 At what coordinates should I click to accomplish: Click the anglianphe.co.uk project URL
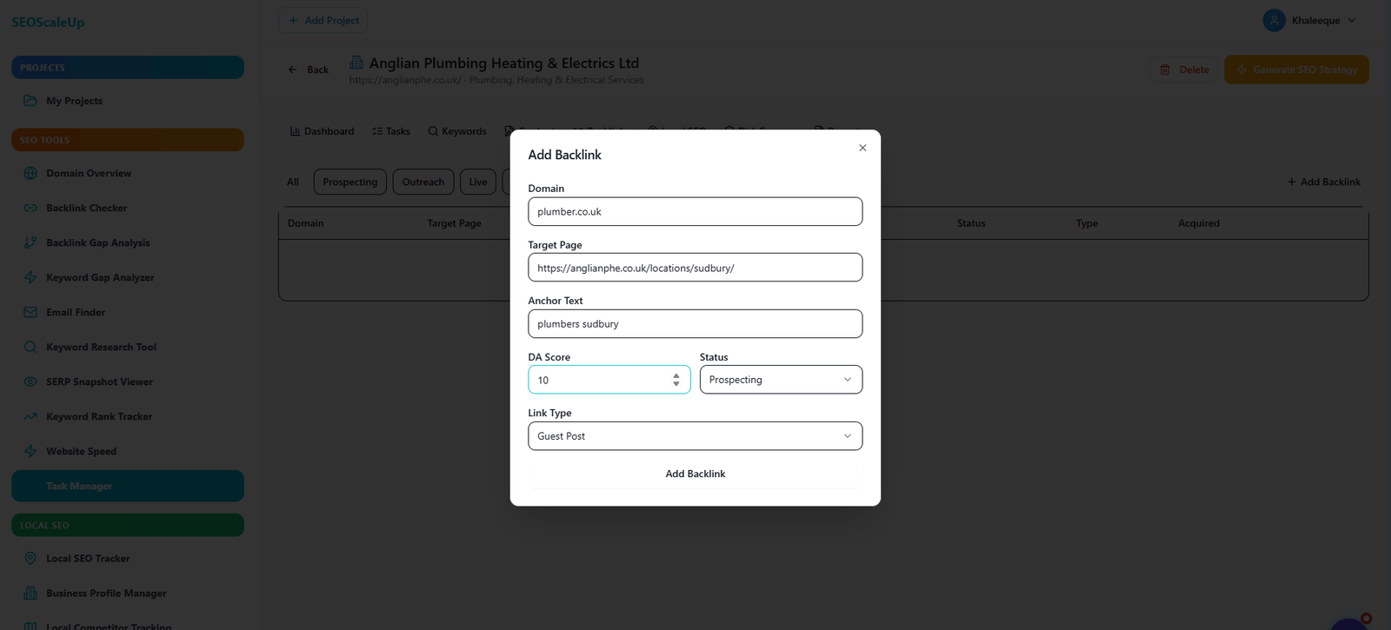(405, 80)
